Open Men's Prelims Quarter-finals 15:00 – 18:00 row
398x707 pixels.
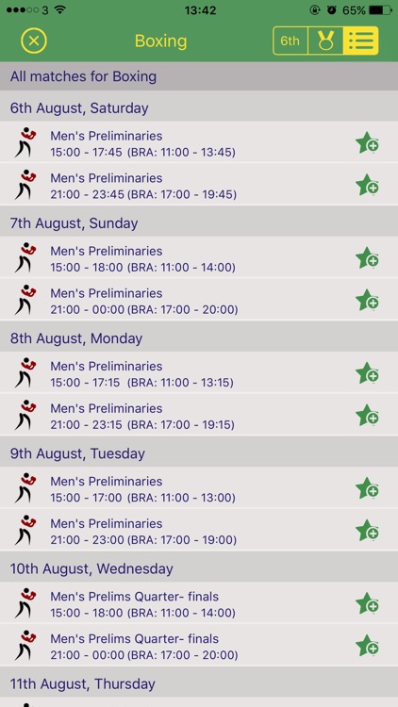pos(199,603)
